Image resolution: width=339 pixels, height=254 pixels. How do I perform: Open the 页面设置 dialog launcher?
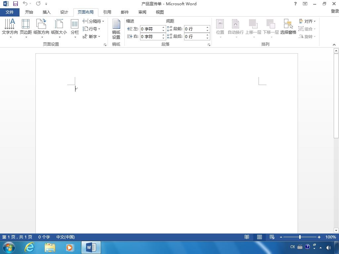[x=105, y=45]
